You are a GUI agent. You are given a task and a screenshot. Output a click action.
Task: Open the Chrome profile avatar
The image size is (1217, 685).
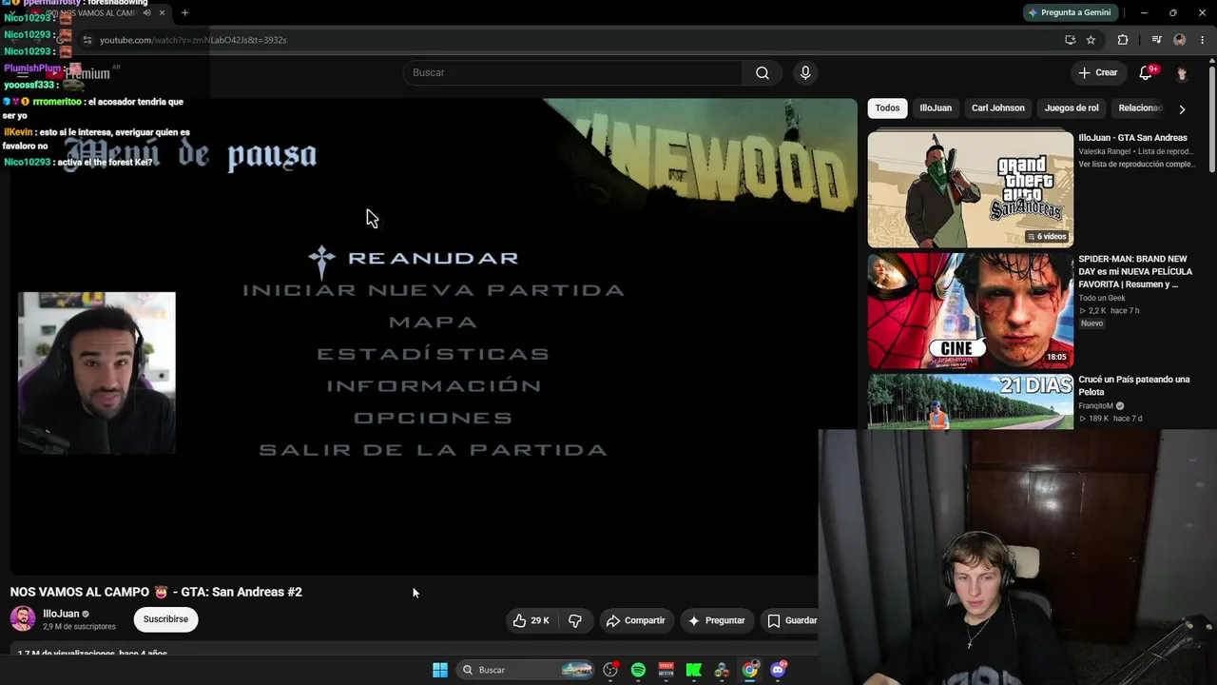pyautogui.click(x=1180, y=40)
